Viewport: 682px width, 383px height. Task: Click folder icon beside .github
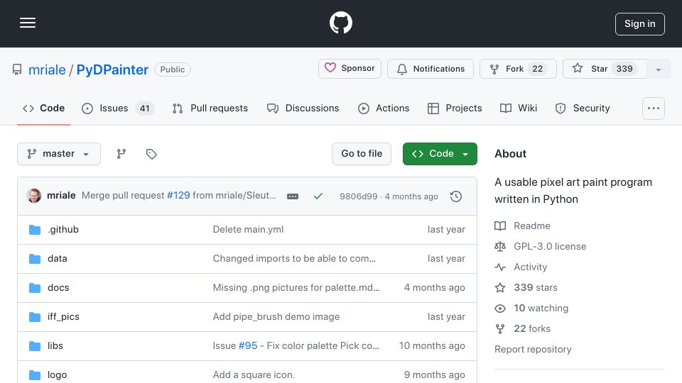35,230
